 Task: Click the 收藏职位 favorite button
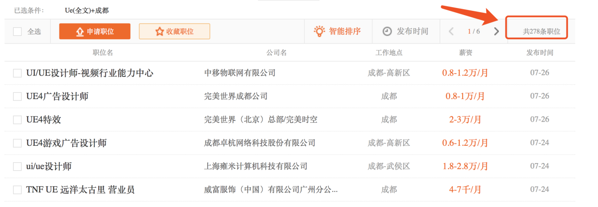[174, 32]
